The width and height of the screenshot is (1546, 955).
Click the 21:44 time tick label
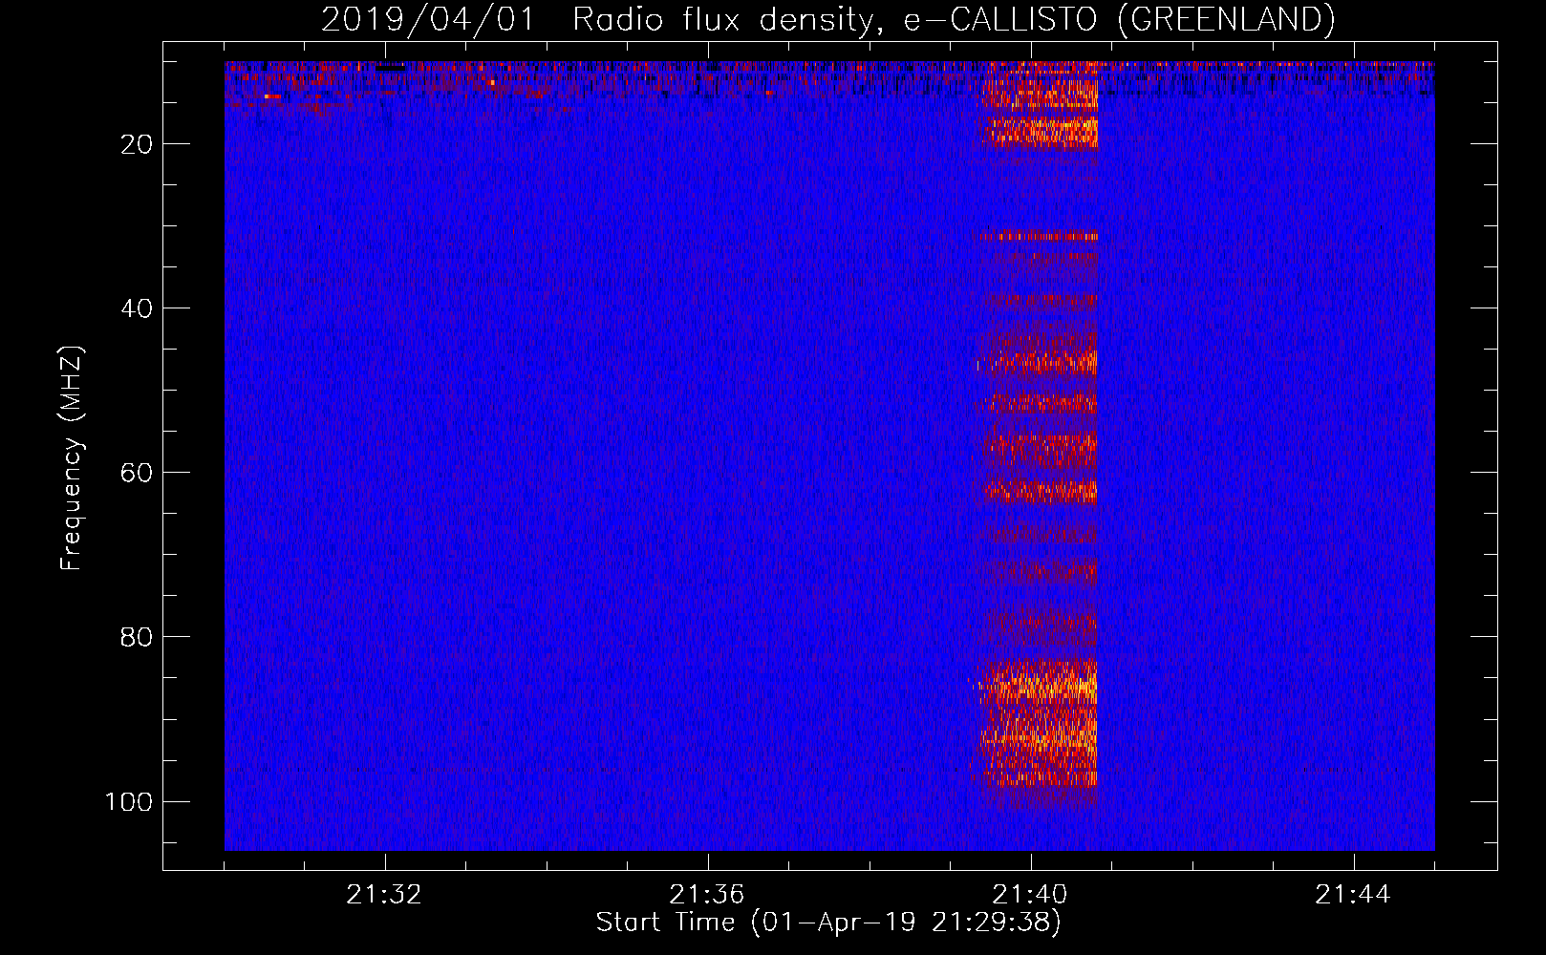[1353, 895]
